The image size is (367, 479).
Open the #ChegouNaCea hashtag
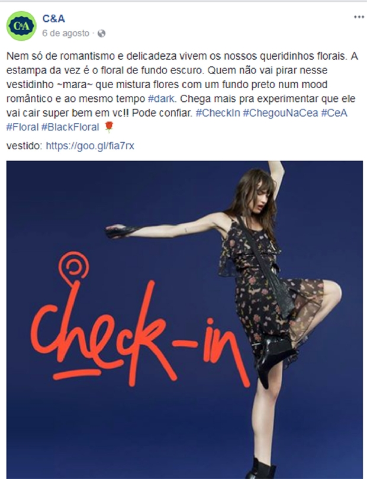(x=281, y=112)
